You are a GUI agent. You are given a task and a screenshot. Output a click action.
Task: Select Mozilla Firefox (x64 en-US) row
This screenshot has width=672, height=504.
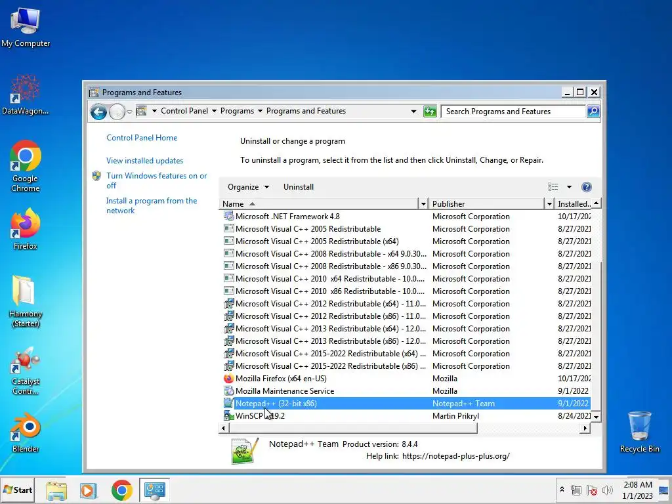pyautogui.click(x=406, y=379)
